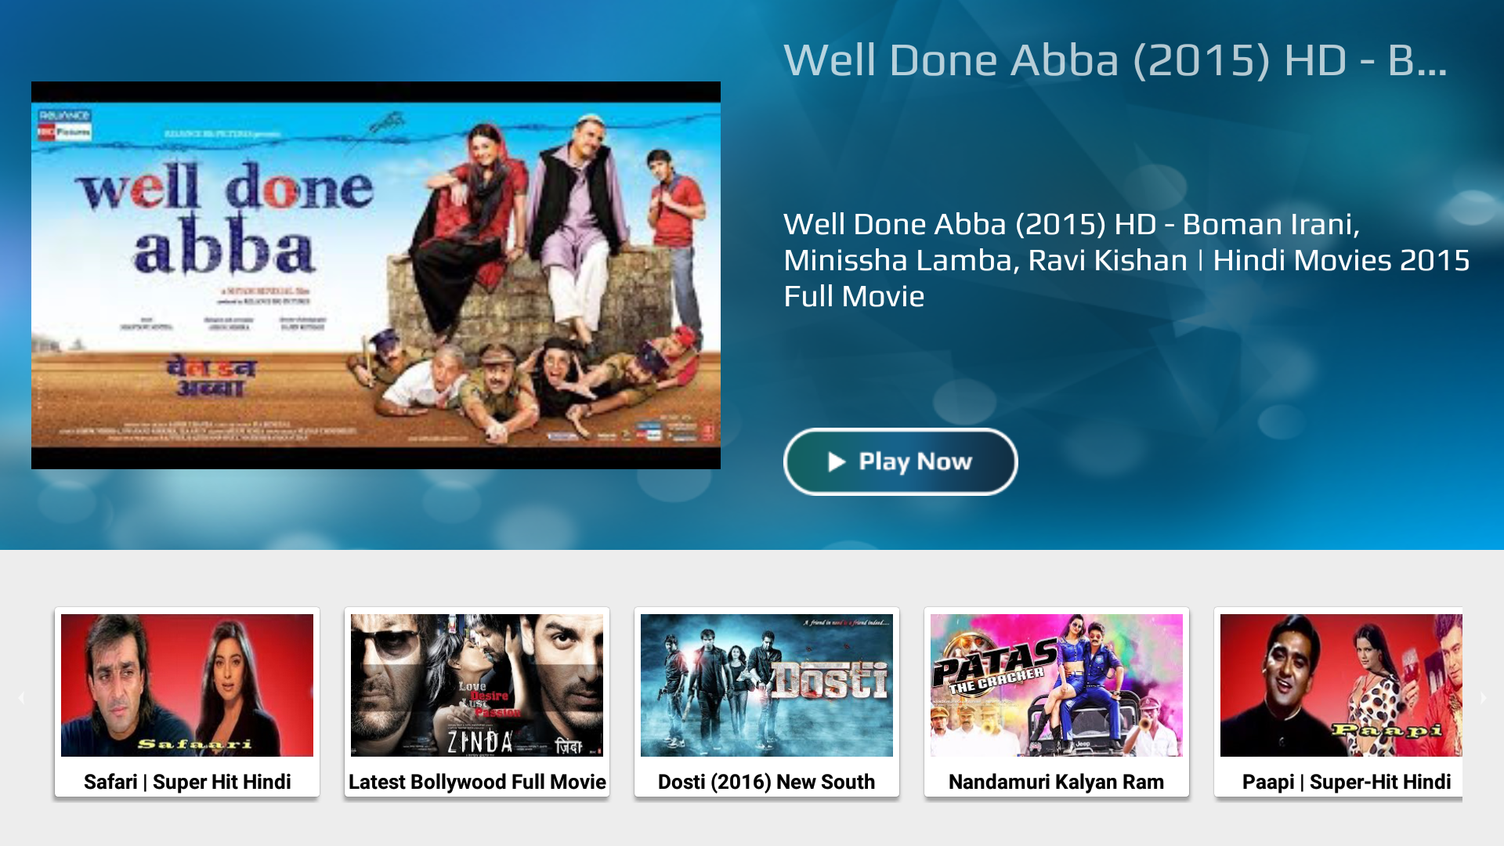
Task: Select the Patas The Cracker poster
Action: point(1057,685)
